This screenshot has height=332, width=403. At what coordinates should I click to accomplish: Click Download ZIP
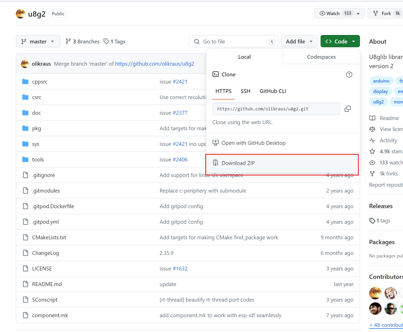pyautogui.click(x=238, y=163)
